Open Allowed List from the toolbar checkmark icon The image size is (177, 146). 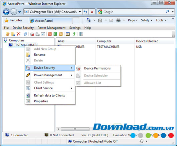coord(43,34)
